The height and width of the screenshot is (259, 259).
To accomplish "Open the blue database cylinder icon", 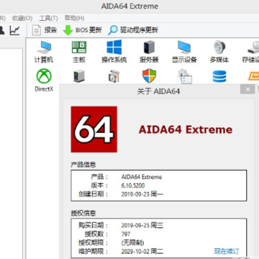I will point(219,76).
